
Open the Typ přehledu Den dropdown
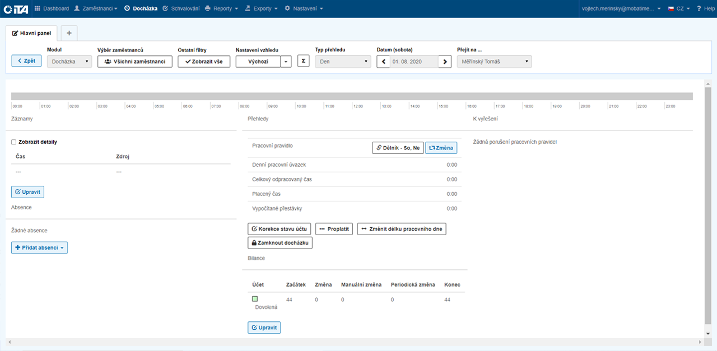point(343,62)
